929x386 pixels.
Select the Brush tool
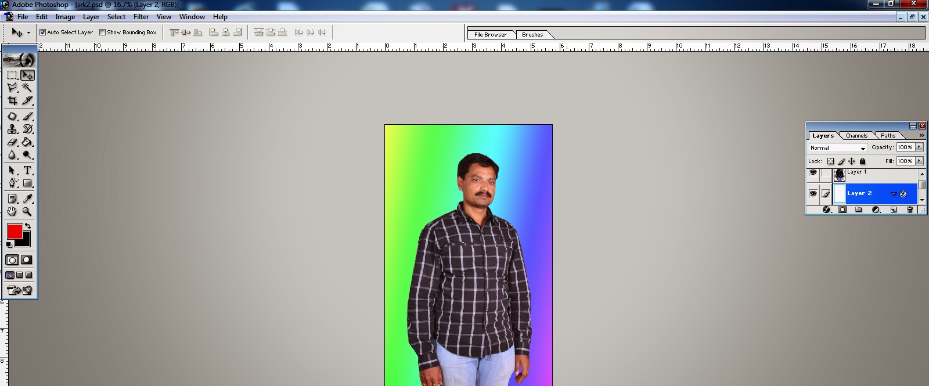[x=27, y=116]
